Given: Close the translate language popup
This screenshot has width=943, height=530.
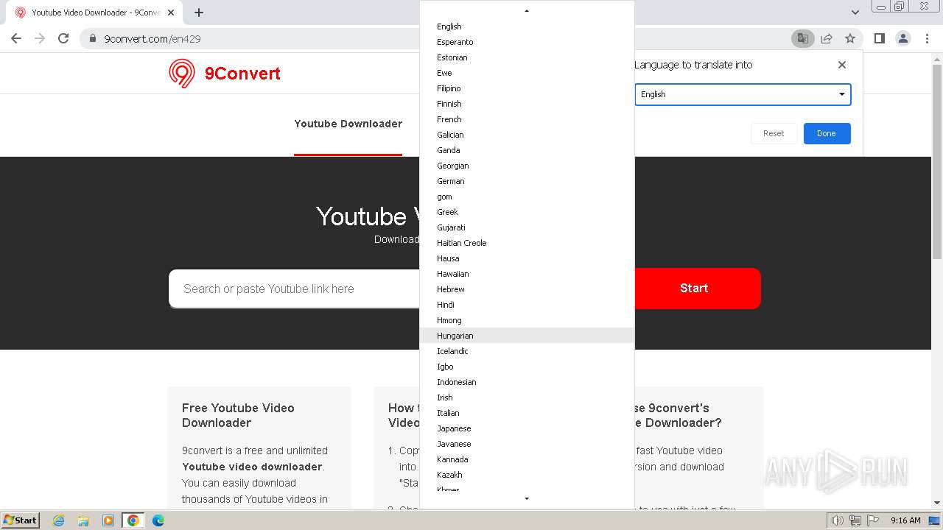Looking at the screenshot, I should click(x=842, y=65).
